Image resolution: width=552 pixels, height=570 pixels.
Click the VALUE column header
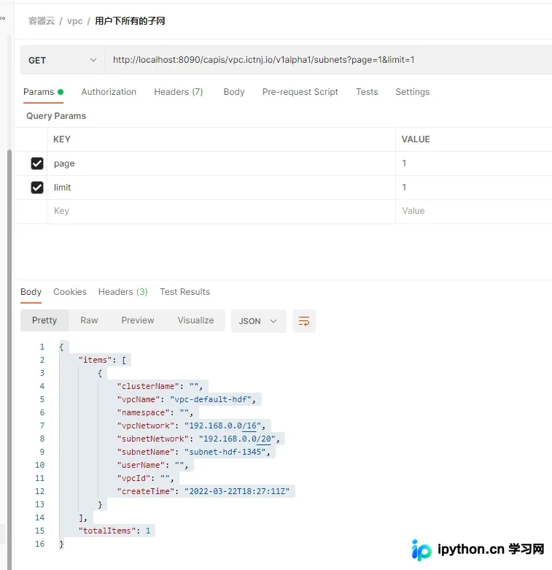(x=416, y=139)
